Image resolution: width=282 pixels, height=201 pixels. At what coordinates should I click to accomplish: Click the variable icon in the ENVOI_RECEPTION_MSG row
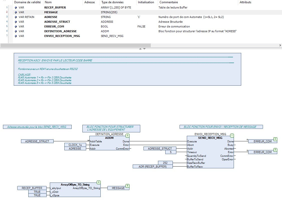point(16,36)
